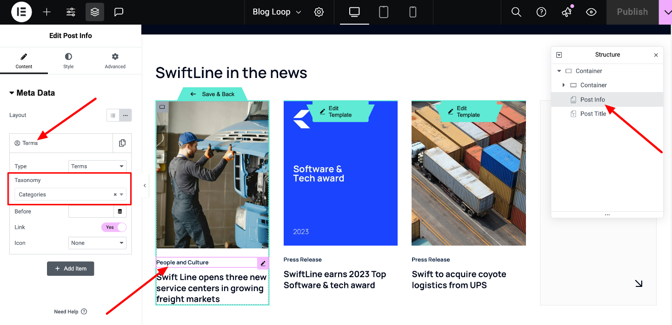Open What's New megaphone icon
Image resolution: width=672 pixels, height=325 pixels.
566,12
